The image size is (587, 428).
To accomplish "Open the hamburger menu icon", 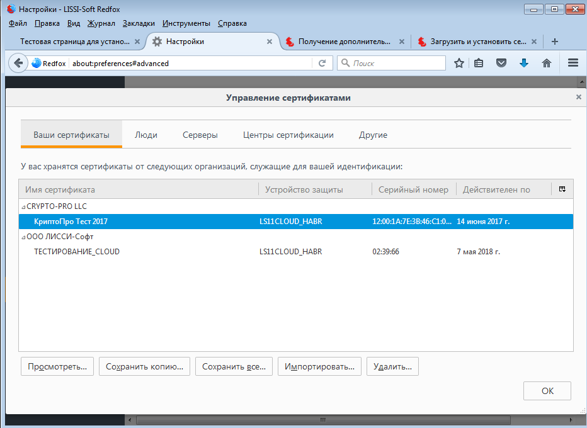I will click(573, 63).
